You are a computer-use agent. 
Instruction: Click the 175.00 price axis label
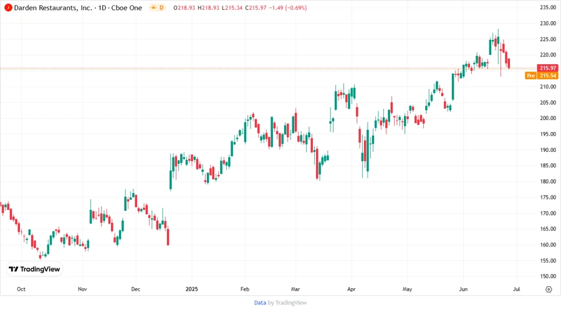pyautogui.click(x=548, y=197)
